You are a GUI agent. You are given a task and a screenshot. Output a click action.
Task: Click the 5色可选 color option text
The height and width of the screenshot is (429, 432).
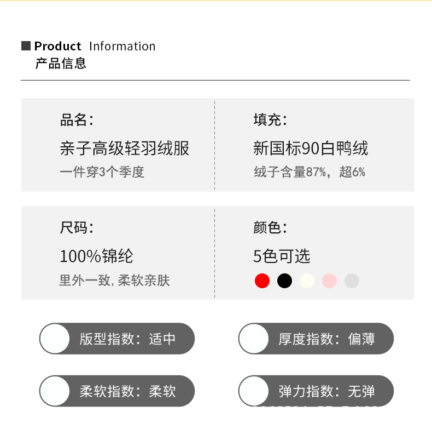[x=282, y=256]
